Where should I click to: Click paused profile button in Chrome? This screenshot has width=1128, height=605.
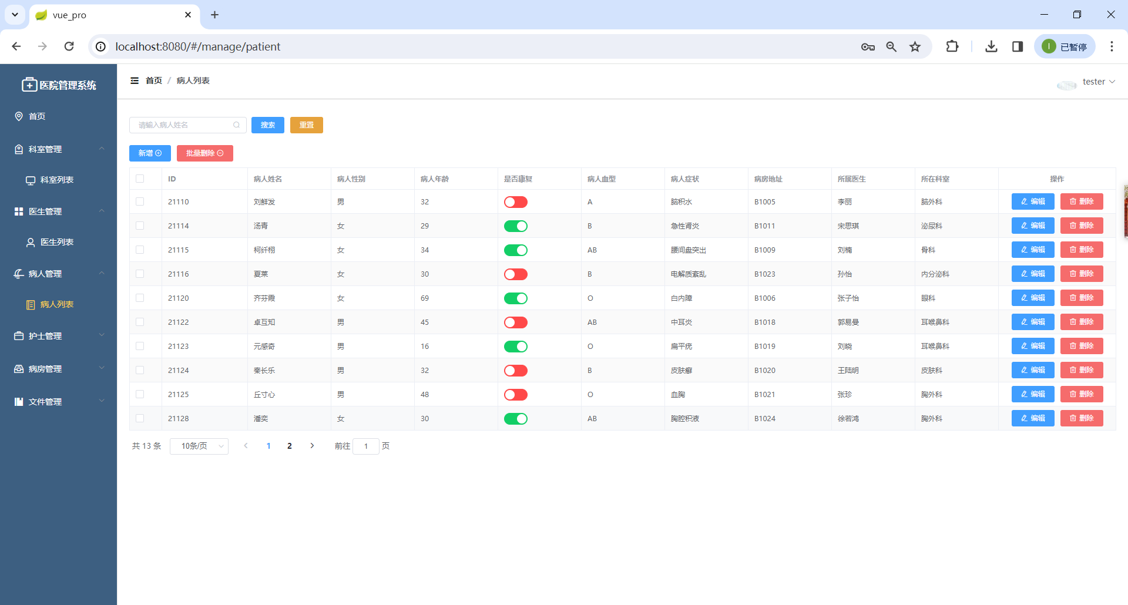point(1065,46)
